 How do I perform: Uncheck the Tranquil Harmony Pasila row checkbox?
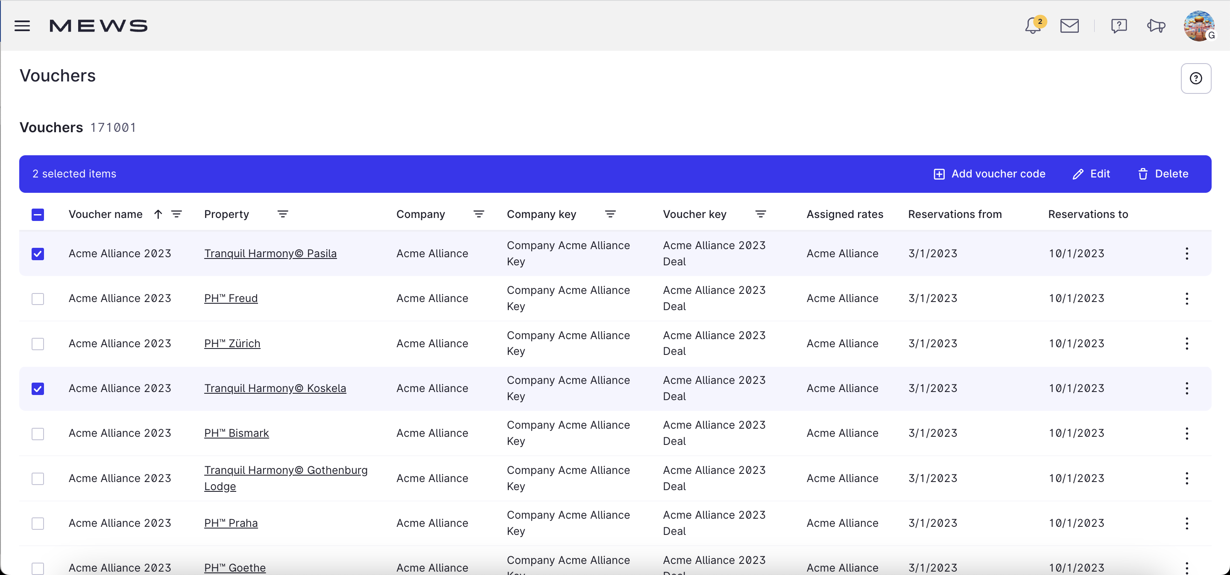pyautogui.click(x=38, y=254)
